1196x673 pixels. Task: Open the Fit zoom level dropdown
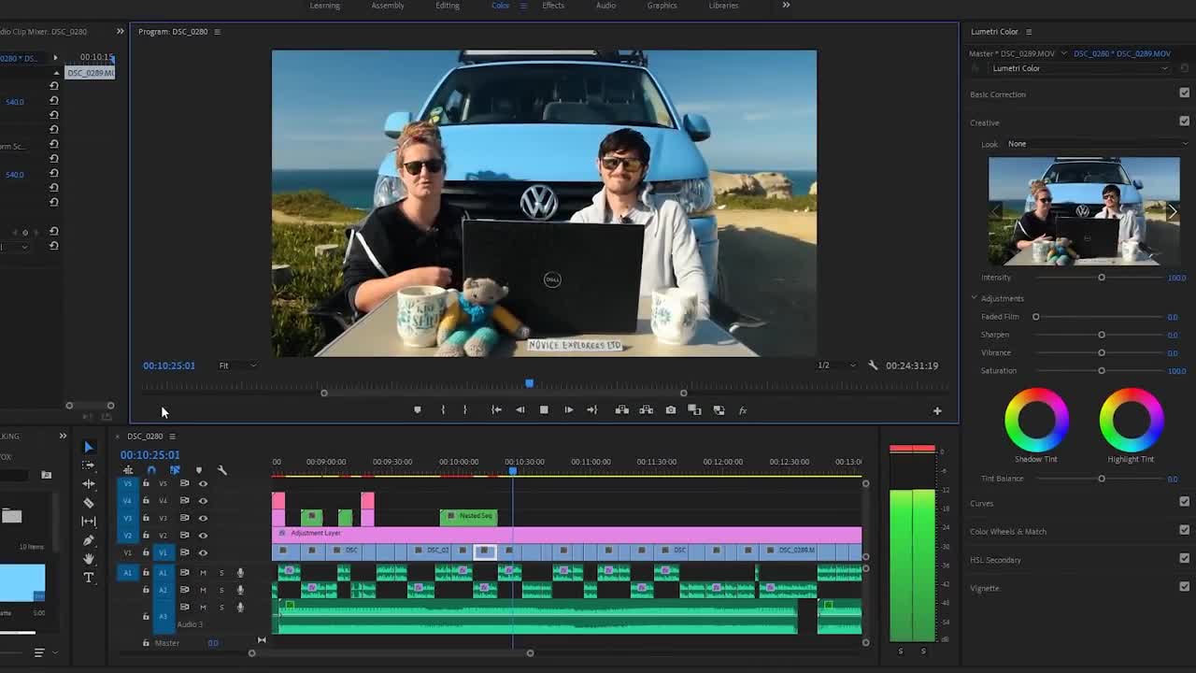236,365
